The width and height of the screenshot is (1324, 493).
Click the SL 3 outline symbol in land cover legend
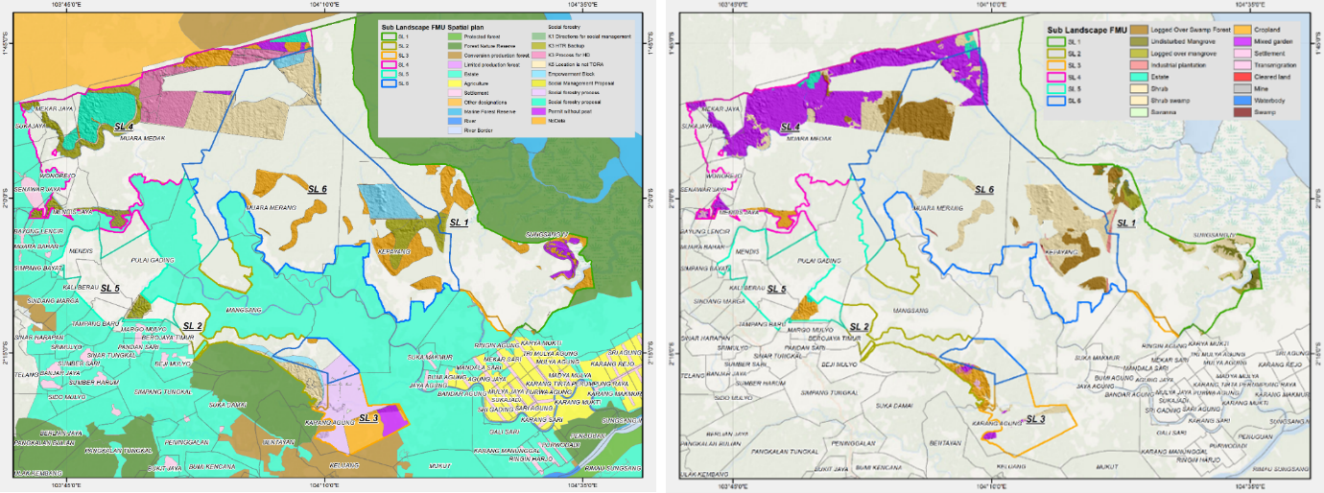point(1056,65)
